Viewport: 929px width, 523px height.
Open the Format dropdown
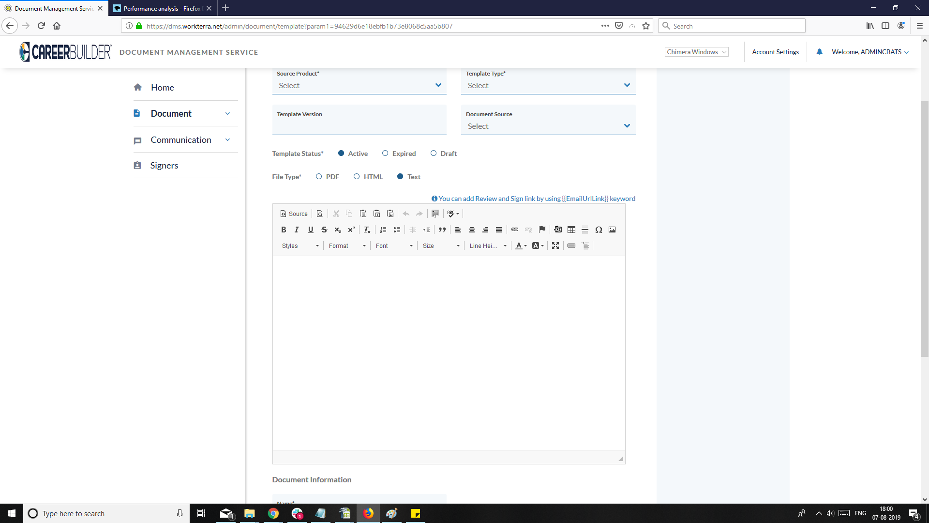tap(347, 246)
